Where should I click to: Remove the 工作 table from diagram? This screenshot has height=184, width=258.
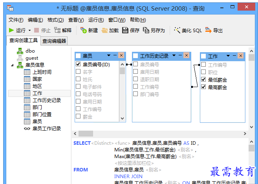[x=241, y=56]
